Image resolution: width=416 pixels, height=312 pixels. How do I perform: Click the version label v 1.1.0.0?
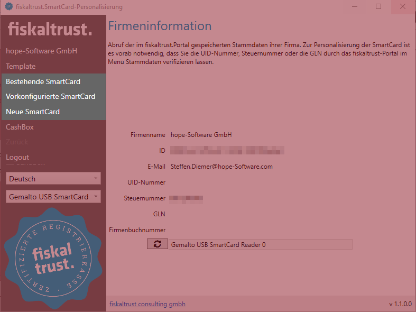(x=400, y=304)
